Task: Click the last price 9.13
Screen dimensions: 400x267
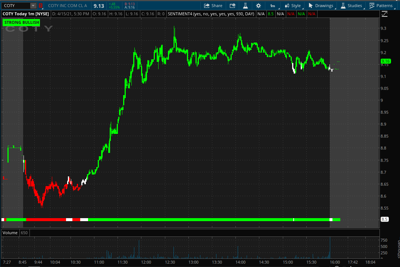Action: (99, 6)
